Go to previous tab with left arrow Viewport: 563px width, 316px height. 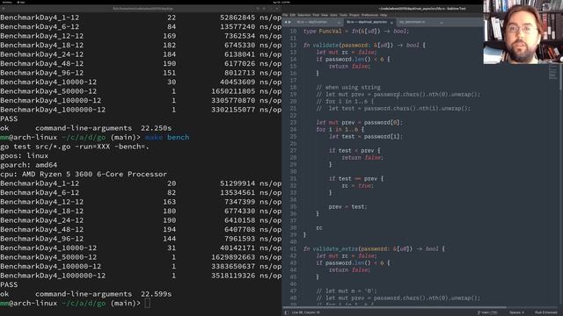[286, 22]
